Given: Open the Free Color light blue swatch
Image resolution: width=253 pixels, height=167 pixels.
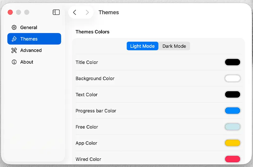Looking at the screenshot, I should point(232,127).
